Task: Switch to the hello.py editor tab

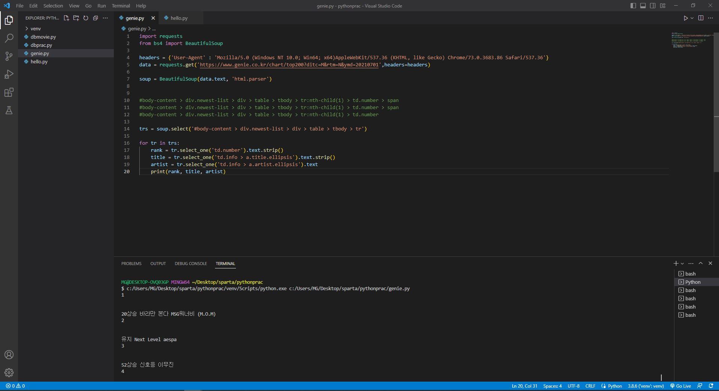Action: tap(179, 18)
